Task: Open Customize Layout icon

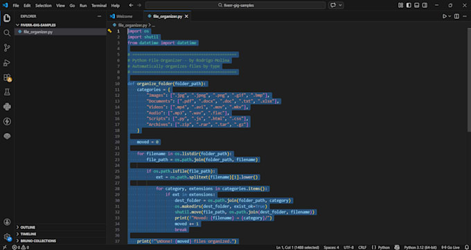Action: click(400, 5)
